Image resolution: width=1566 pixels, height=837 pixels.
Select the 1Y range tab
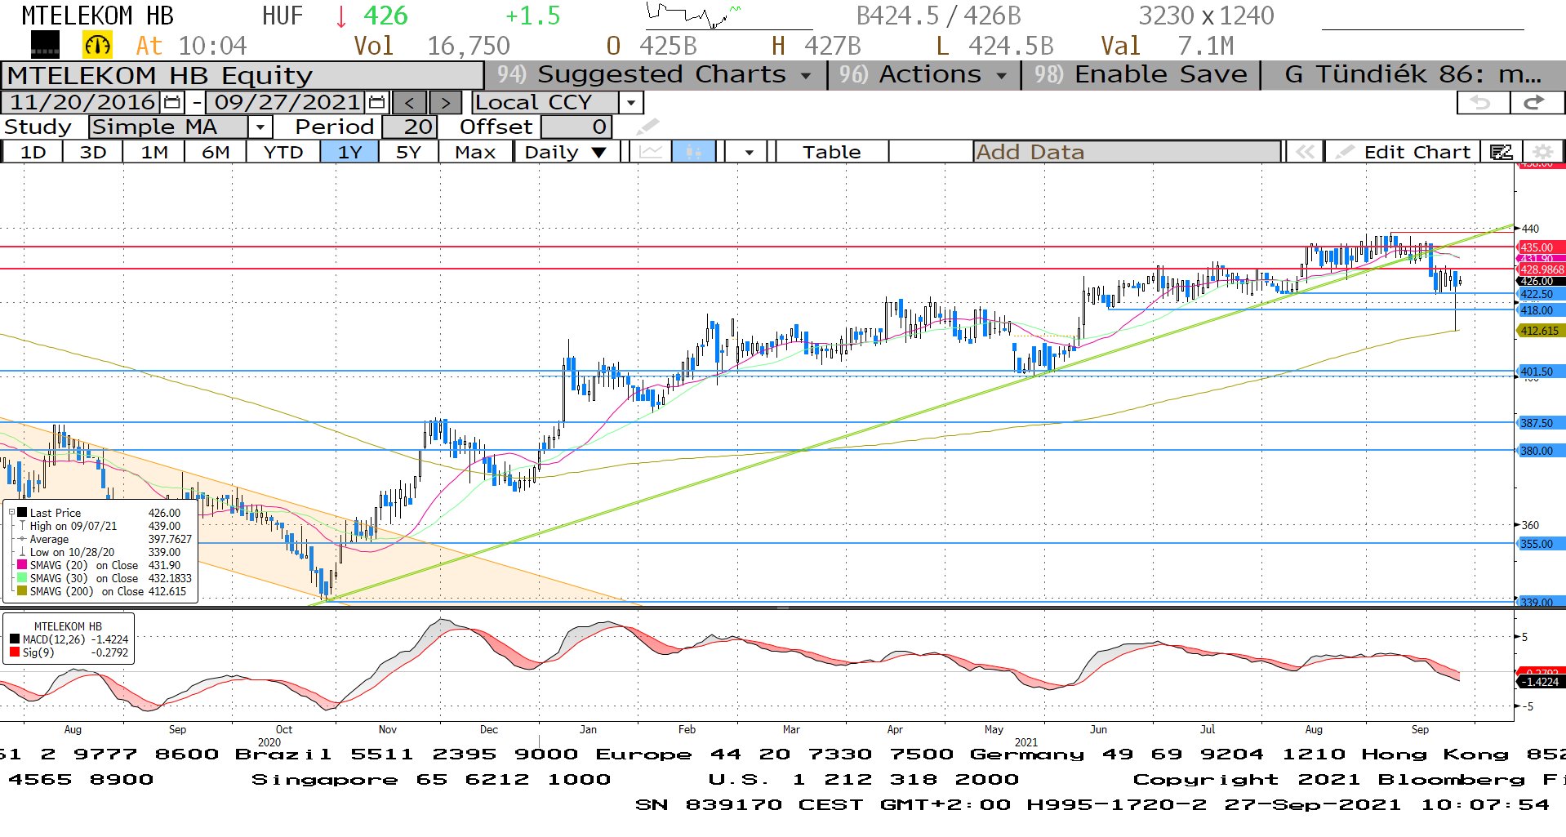tap(349, 152)
